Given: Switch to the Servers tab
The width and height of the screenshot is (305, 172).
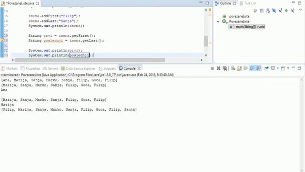Looking at the screenshot, I should [x=51, y=68].
